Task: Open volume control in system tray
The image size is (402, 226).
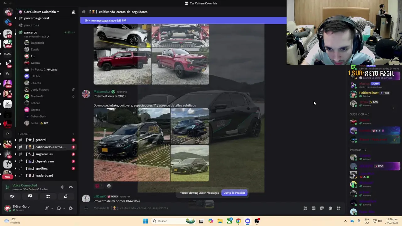Action: pyautogui.click(x=380, y=221)
